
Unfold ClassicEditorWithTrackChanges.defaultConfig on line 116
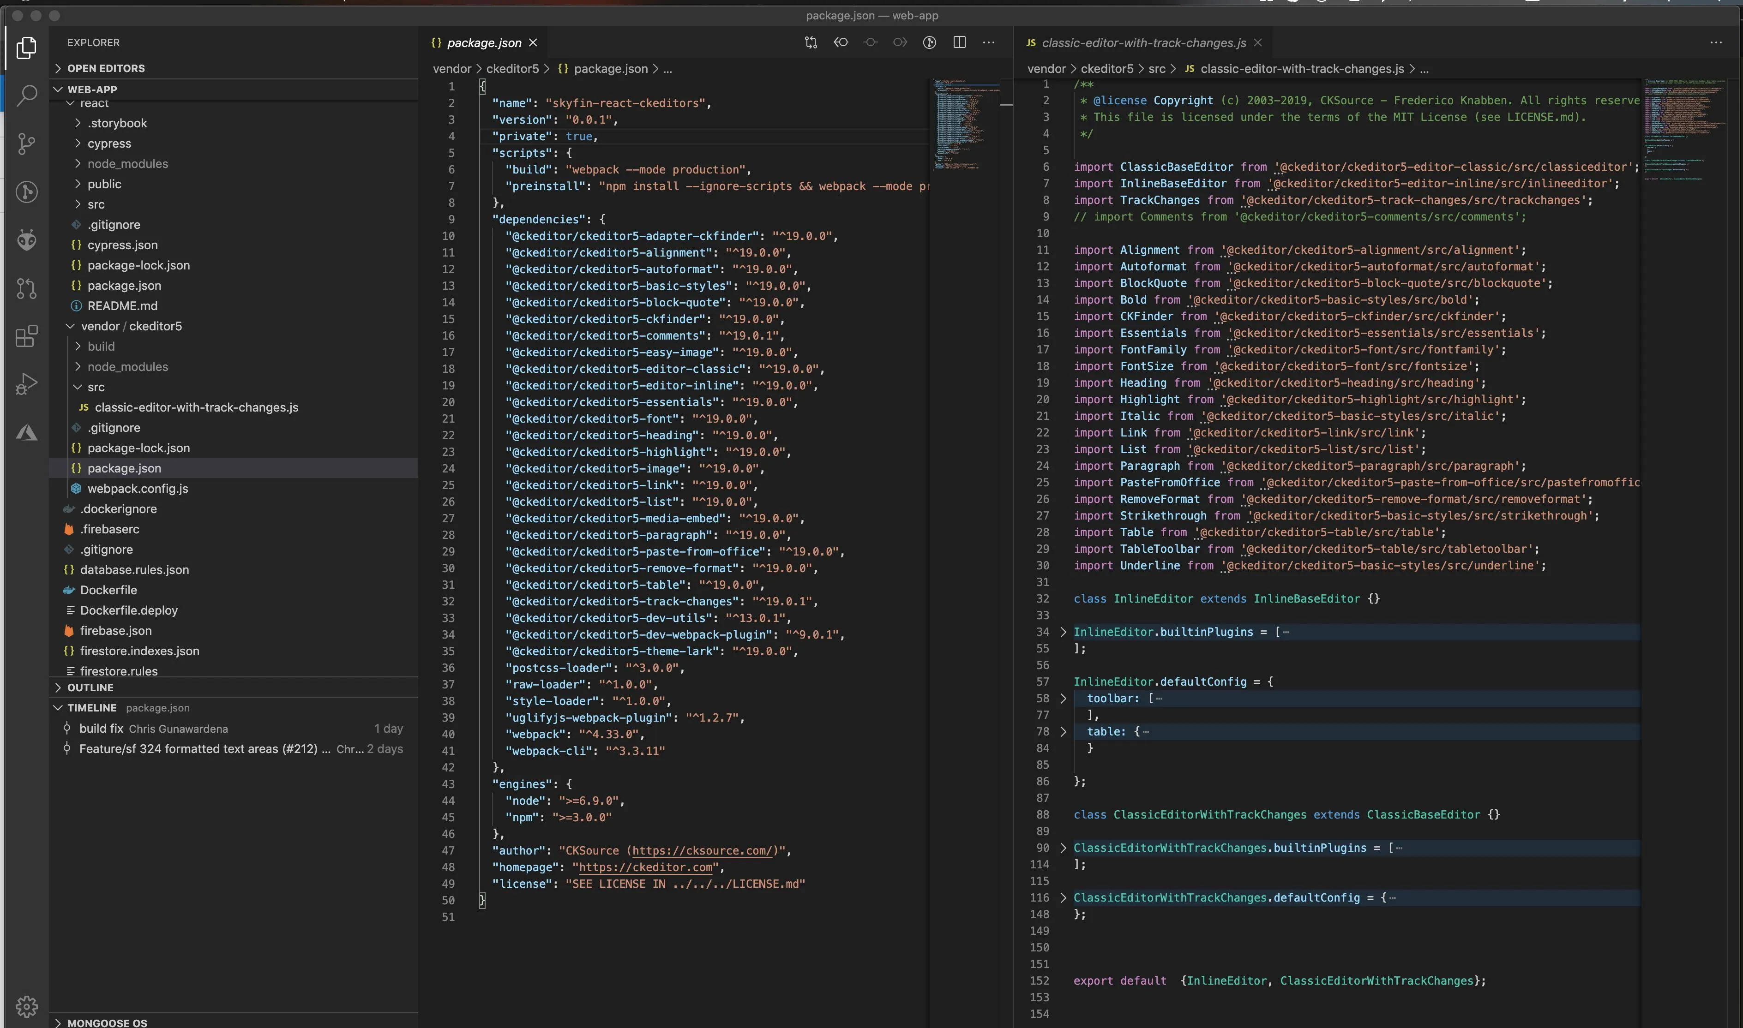1063,898
